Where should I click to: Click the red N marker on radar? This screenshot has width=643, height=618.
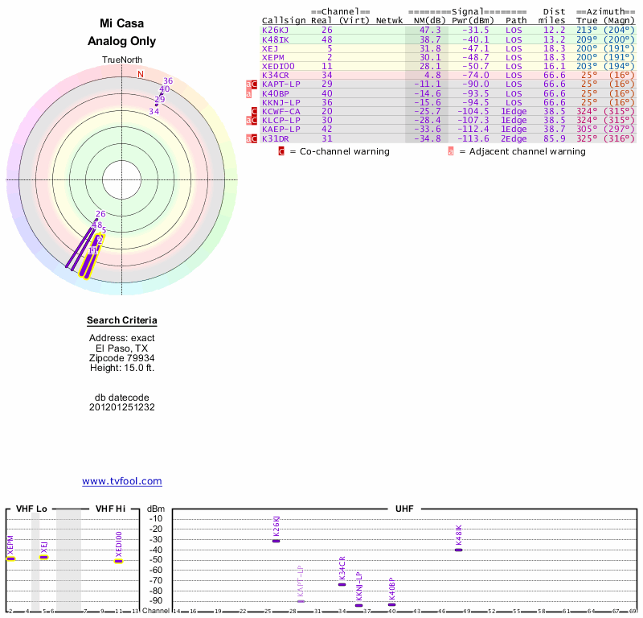[x=141, y=74]
